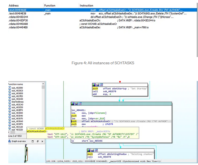Select sub_4030F0 in the function list

click(17, 124)
